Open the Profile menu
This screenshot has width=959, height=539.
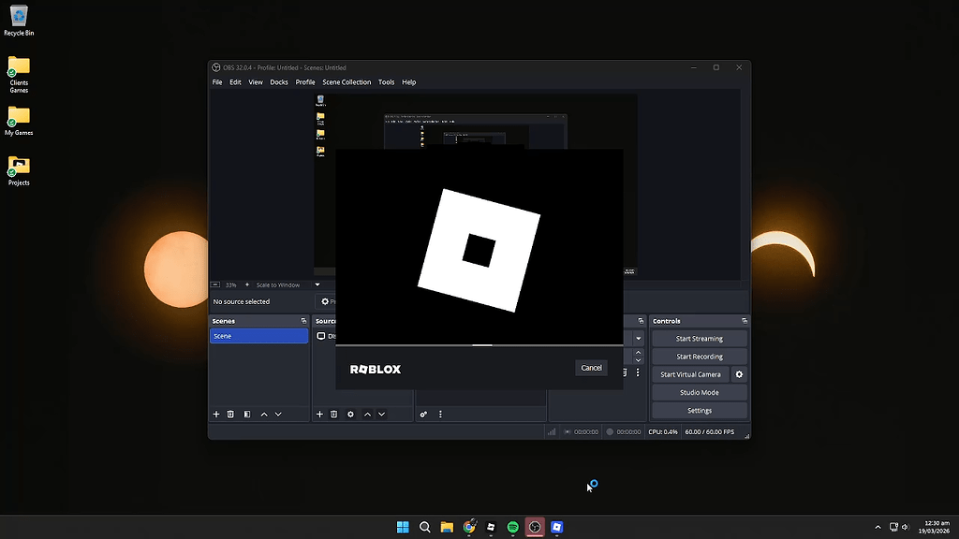[x=305, y=82]
